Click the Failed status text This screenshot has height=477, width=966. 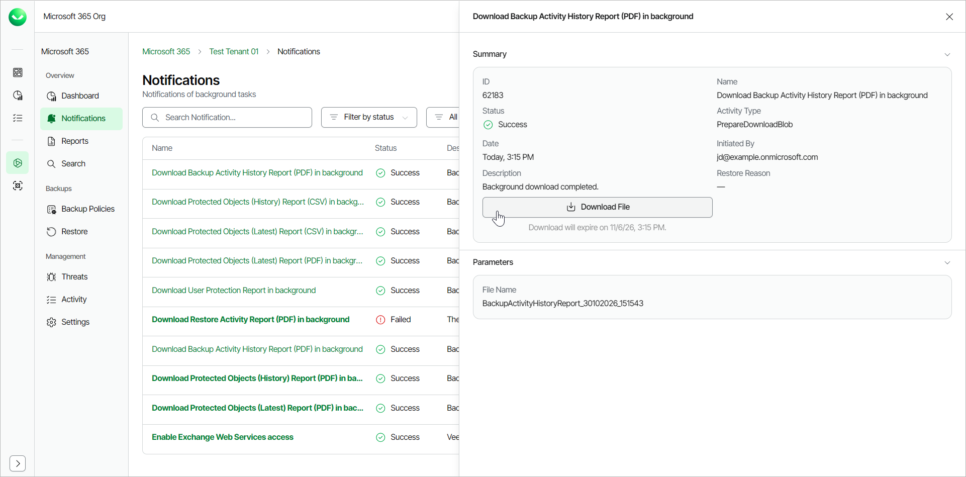pyautogui.click(x=401, y=319)
